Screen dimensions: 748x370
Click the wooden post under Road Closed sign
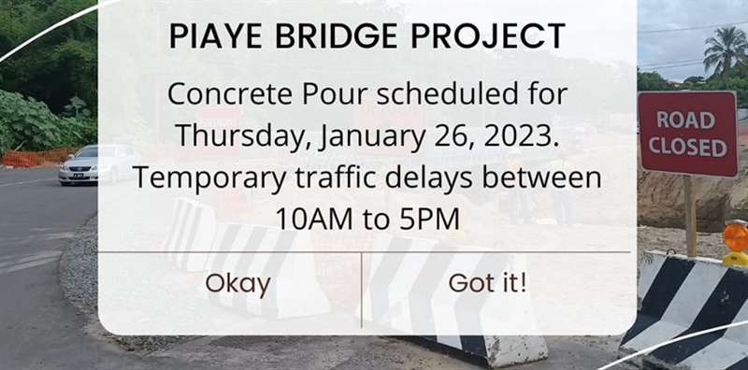(690, 215)
